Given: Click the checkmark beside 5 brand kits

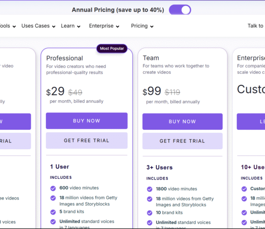Looking at the screenshot, I should [x=53, y=212].
